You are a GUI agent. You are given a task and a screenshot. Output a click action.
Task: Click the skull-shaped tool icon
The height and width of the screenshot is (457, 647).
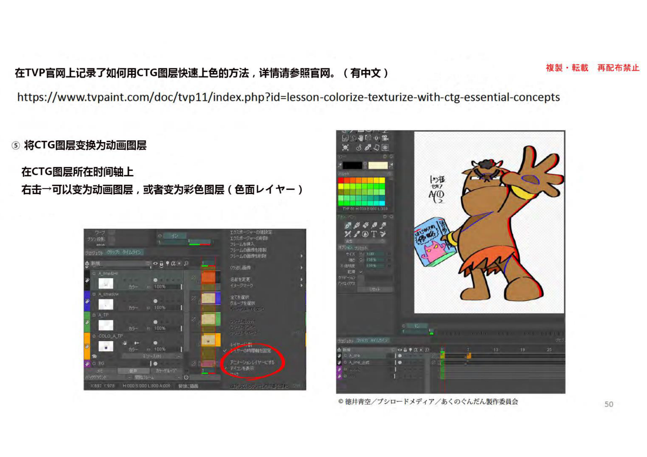(x=345, y=148)
